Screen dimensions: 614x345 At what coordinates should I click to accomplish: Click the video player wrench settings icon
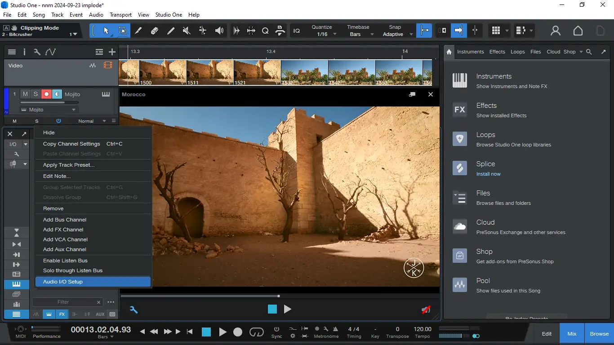pyautogui.click(x=133, y=309)
